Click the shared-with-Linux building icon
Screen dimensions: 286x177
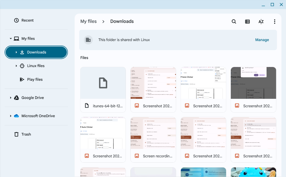(88, 40)
